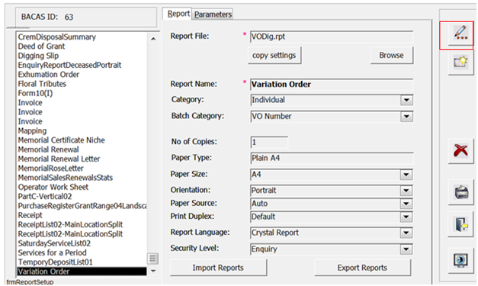Choose PartC-Vertical02 in the list
The height and width of the screenshot is (286, 478).
(45, 197)
